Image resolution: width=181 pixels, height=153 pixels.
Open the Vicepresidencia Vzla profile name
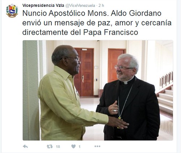43,5
